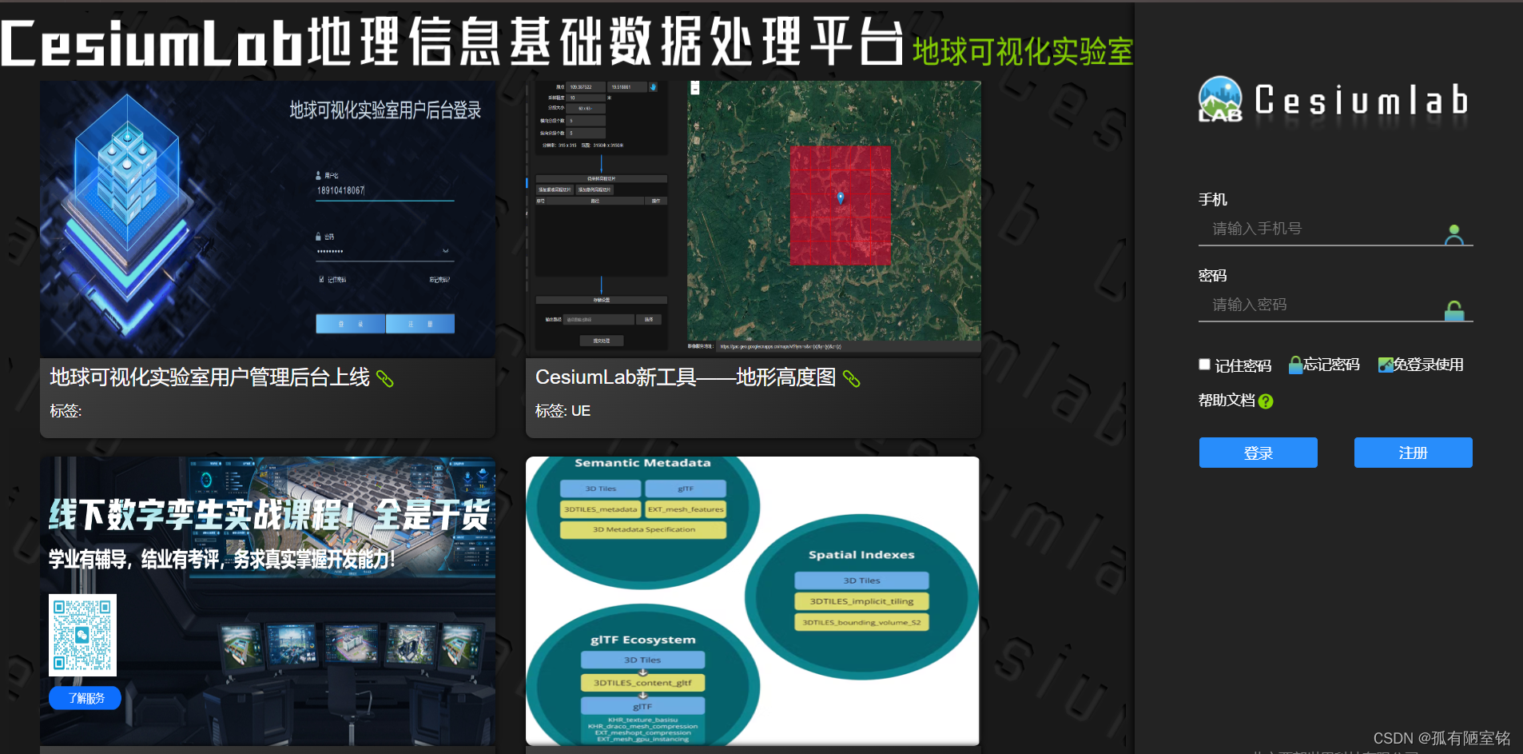Open the 帮助文档 link

coord(1227,401)
